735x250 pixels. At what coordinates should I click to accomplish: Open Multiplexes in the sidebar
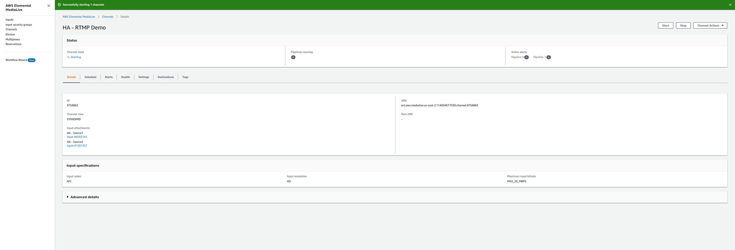[13, 39]
